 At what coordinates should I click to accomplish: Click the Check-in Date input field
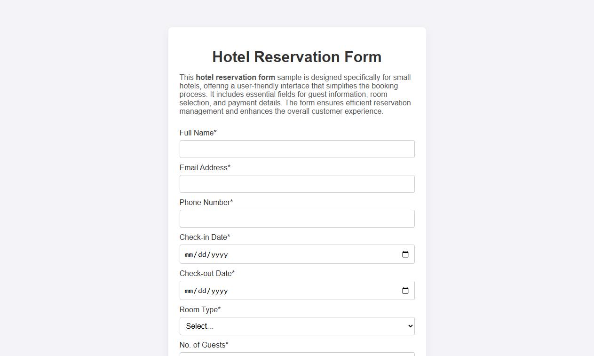[x=282, y=254]
